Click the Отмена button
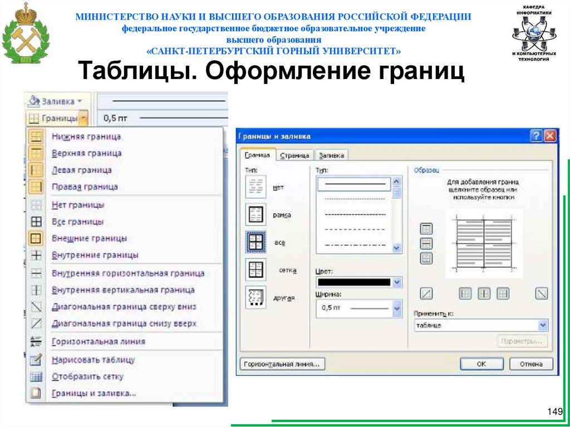 click(x=531, y=364)
